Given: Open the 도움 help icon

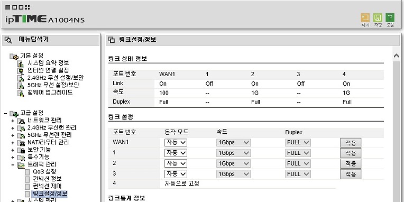Looking at the screenshot, I should coord(390,18).
